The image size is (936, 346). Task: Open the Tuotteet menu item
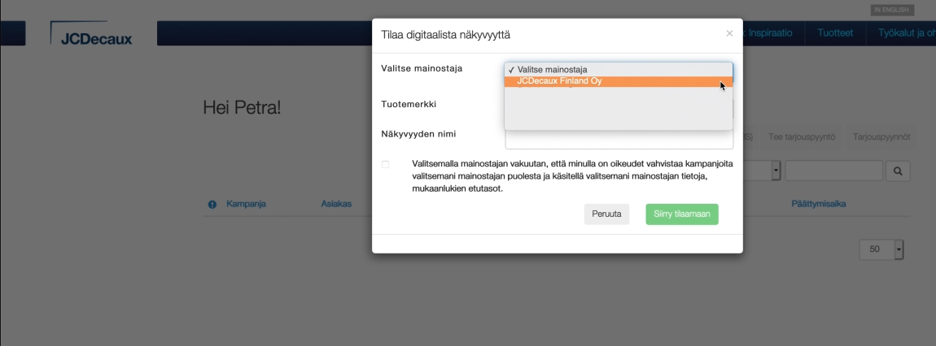835,32
